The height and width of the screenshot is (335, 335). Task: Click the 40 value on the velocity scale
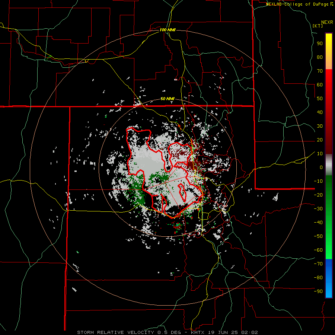click(320, 112)
